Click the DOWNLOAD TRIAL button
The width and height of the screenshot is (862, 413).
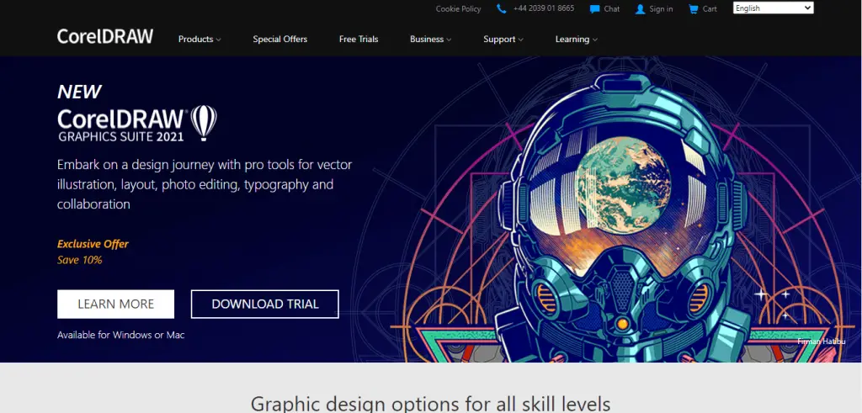coord(265,304)
